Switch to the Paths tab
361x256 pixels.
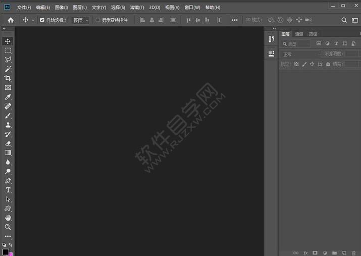tap(313, 34)
